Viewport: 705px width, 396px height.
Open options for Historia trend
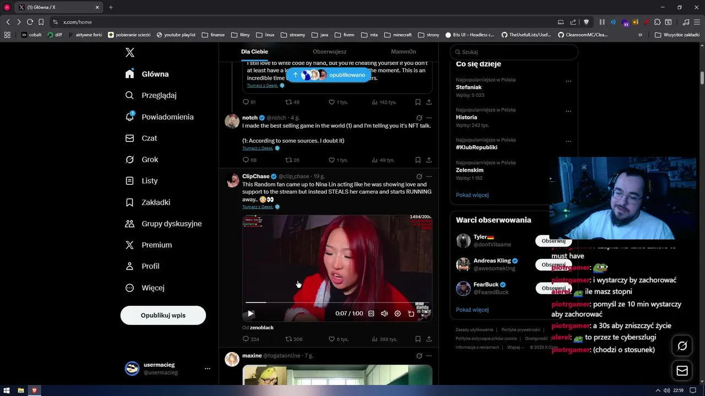tap(568, 111)
